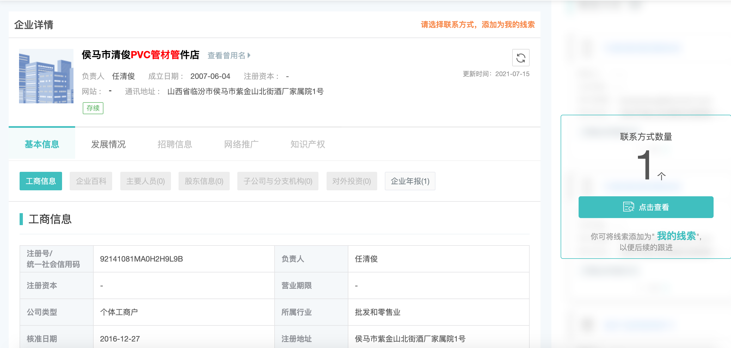Viewport: 731px width, 348px height.
Task: Click the header address 山西省临汾市侯马市紫金山北街酒厂家属院1号
Action: [x=245, y=92]
